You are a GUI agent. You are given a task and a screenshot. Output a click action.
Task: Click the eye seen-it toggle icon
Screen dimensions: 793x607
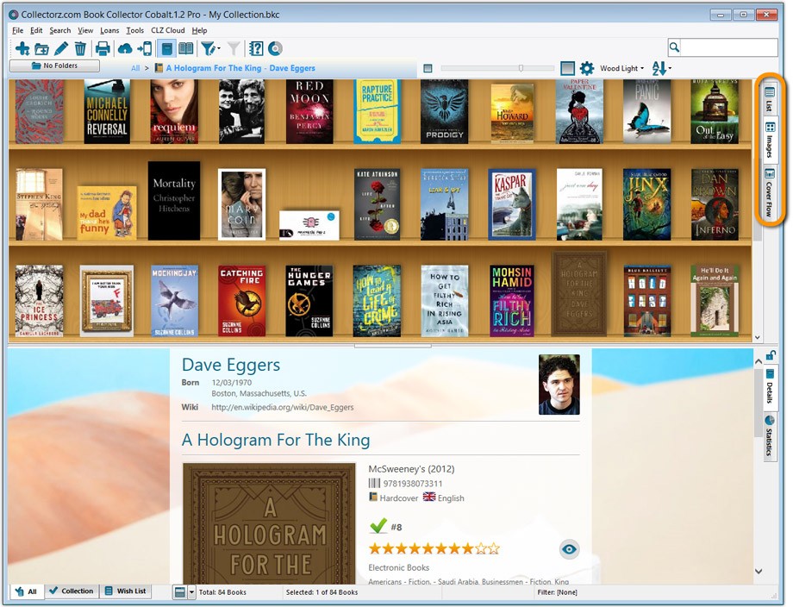[569, 549]
